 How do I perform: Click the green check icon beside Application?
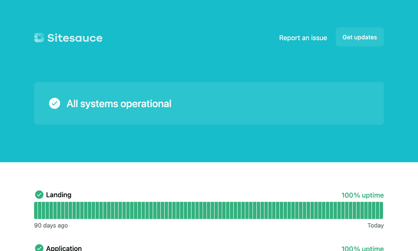click(39, 248)
